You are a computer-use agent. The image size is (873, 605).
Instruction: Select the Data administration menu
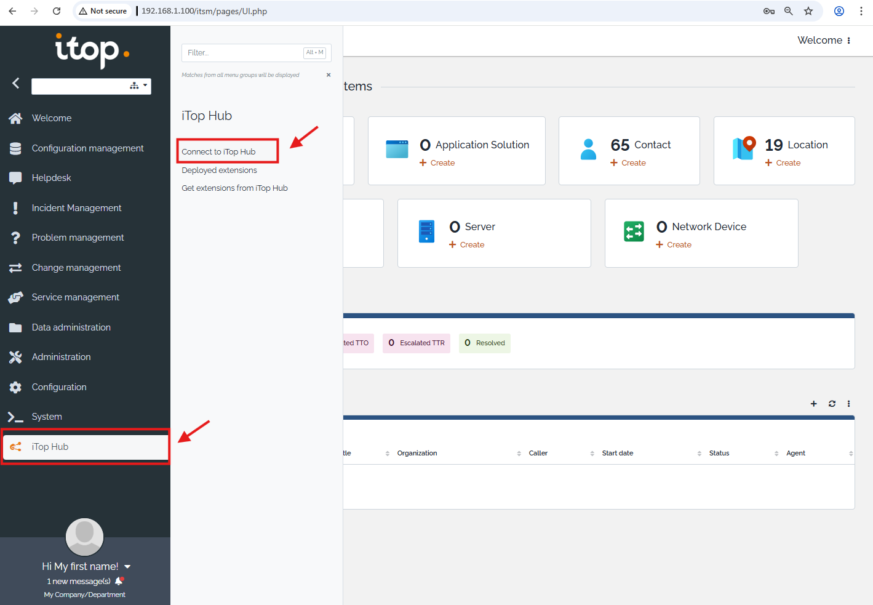tap(71, 327)
